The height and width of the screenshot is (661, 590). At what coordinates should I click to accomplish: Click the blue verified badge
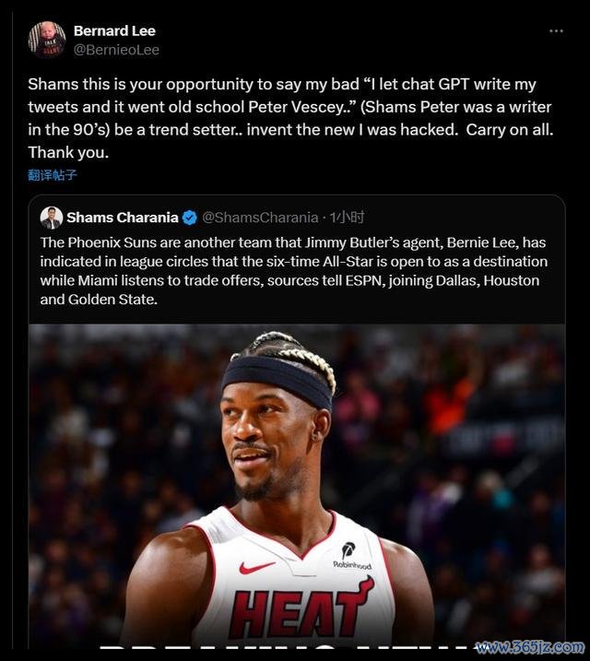[x=190, y=218]
